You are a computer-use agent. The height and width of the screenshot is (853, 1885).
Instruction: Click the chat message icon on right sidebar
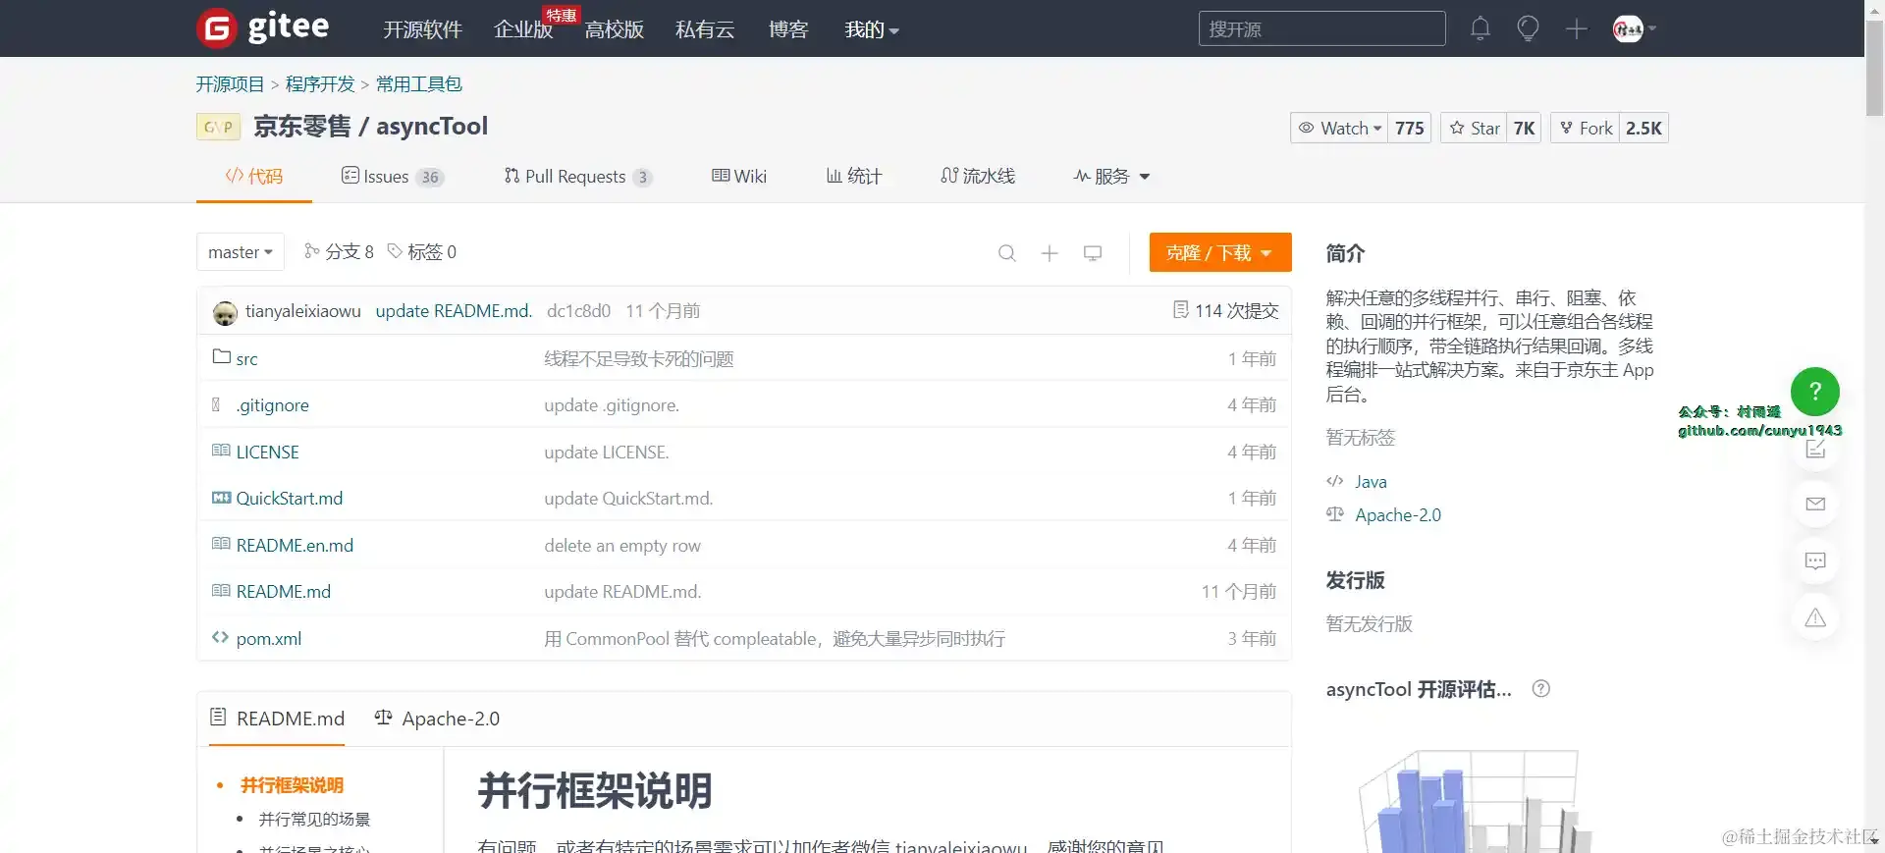(1815, 561)
